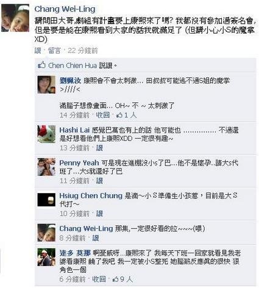
Task: Open the Penny Yeah name link
Action: pos(79,163)
